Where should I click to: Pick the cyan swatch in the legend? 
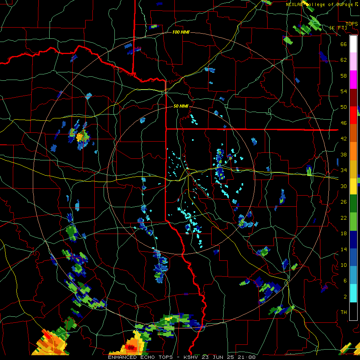click(x=353, y=293)
